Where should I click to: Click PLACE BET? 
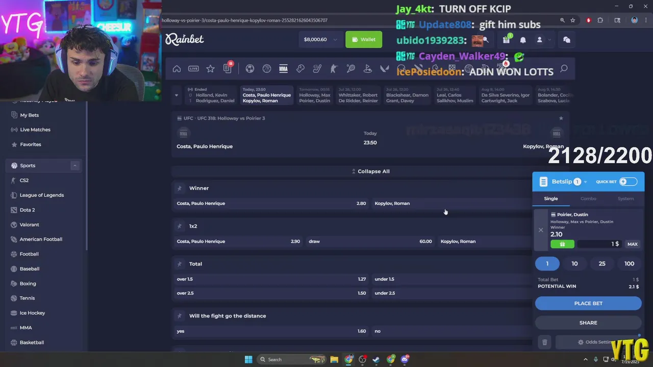(x=588, y=303)
